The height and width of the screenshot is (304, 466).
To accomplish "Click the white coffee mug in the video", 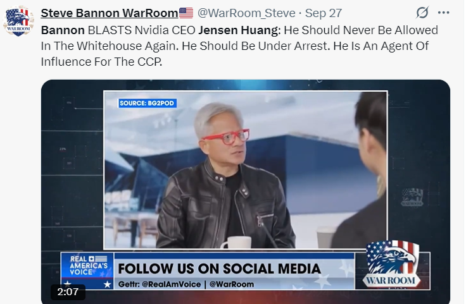I will point(236,242).
